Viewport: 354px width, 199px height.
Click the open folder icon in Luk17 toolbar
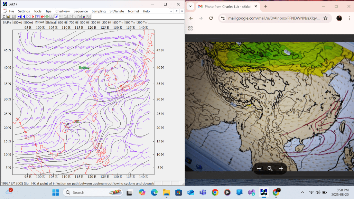9,17
